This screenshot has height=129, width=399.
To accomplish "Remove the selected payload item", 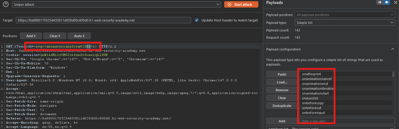I will click(x=282, y=90).
